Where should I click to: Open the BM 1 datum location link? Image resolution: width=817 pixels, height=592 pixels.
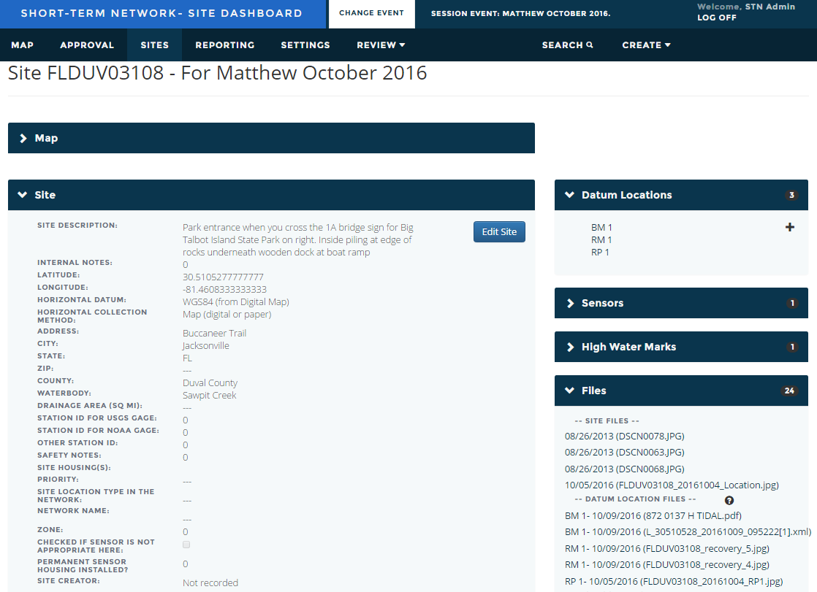point(601,227)
